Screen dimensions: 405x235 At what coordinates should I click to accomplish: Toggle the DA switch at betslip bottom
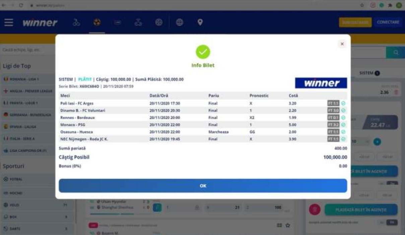pos(392,223)
